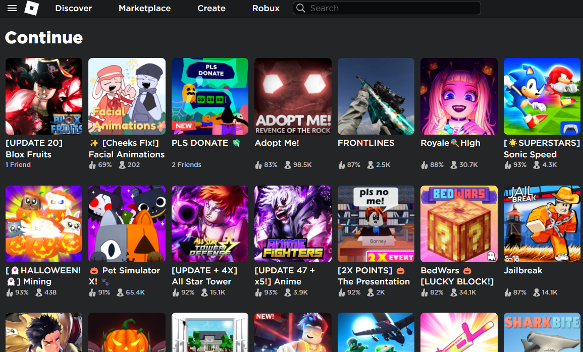Click the '[SUPERSTARS] Sonic Speed' title
Image resolution: width=583 pixels, height=352 pixels.
(x=542, y=149)
